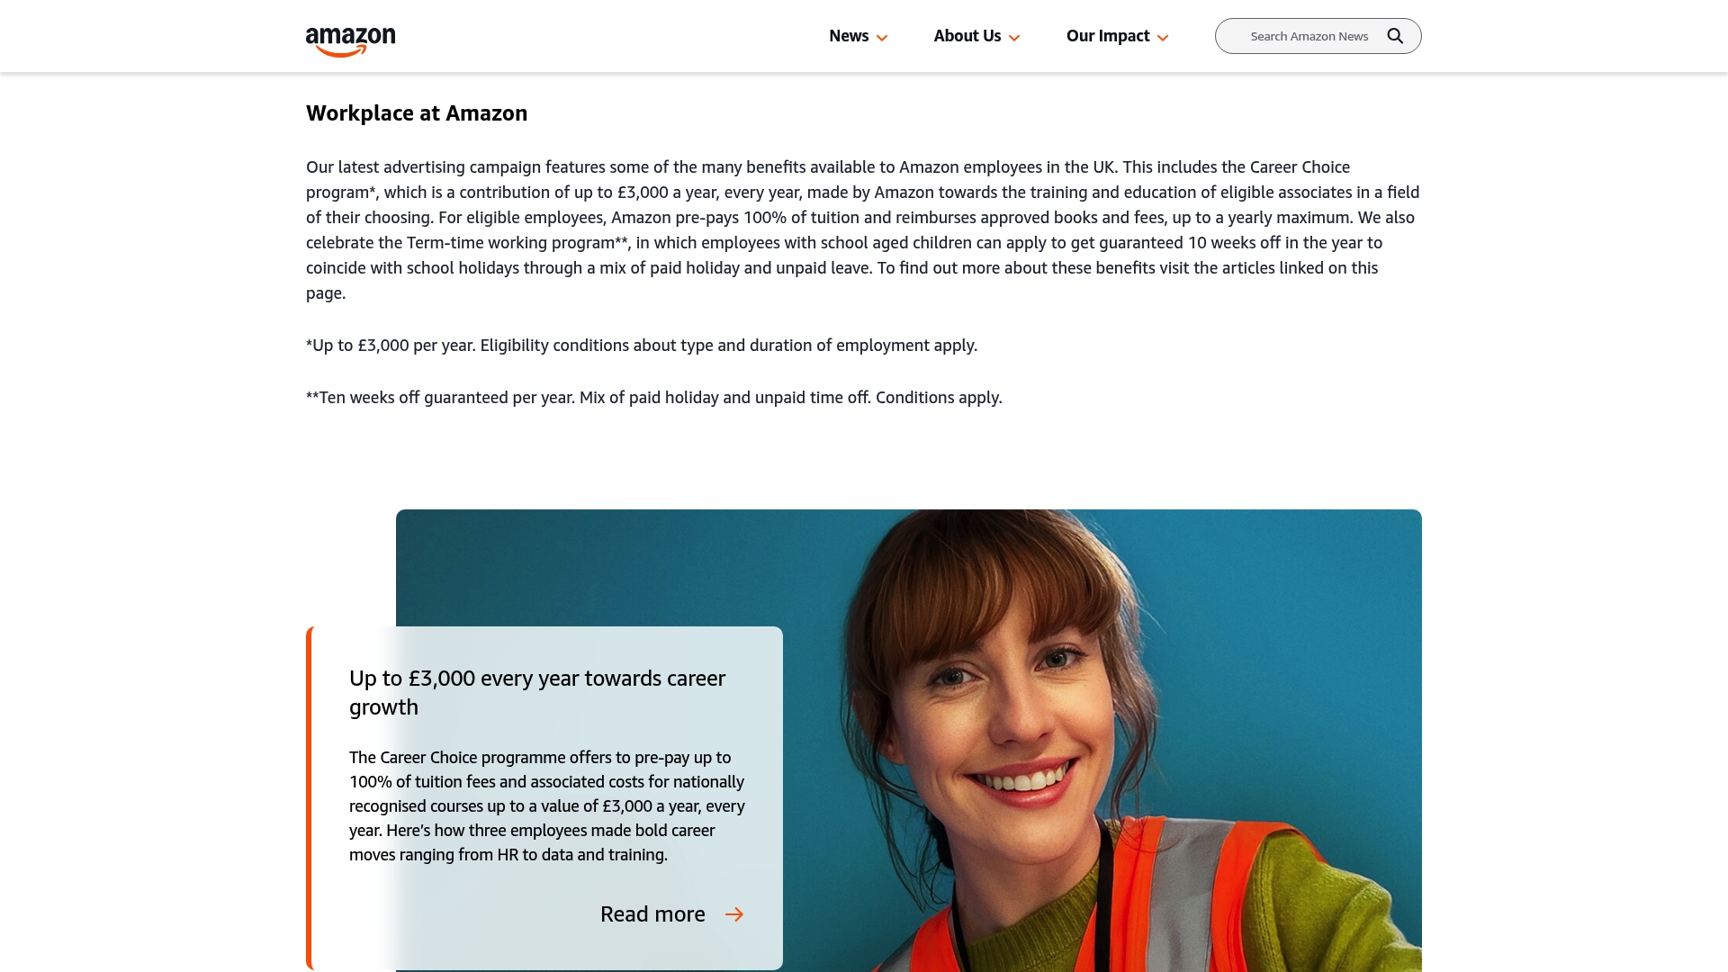The width and height of the screenshot is (1728, 972).
Task: Click the advertising campaign intro paragraph
Action: coord(863,230)
